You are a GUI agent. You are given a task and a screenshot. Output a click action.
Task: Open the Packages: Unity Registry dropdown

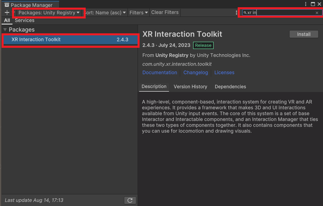(49, 13)
